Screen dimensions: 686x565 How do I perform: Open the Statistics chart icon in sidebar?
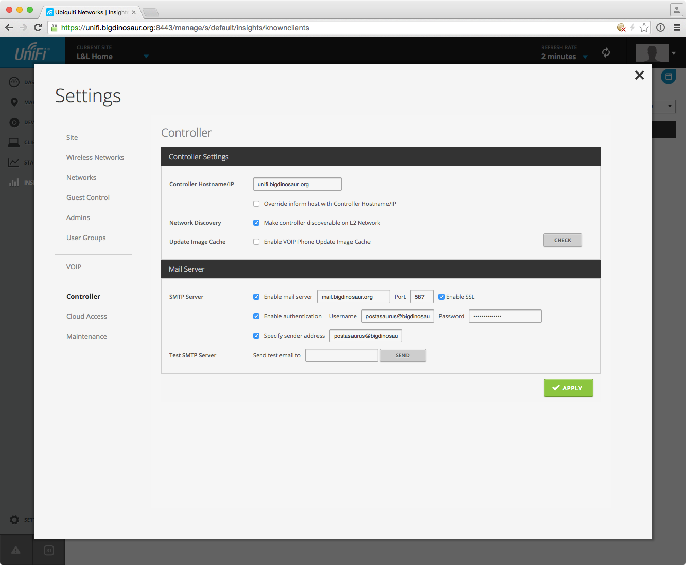pos(14,162)
